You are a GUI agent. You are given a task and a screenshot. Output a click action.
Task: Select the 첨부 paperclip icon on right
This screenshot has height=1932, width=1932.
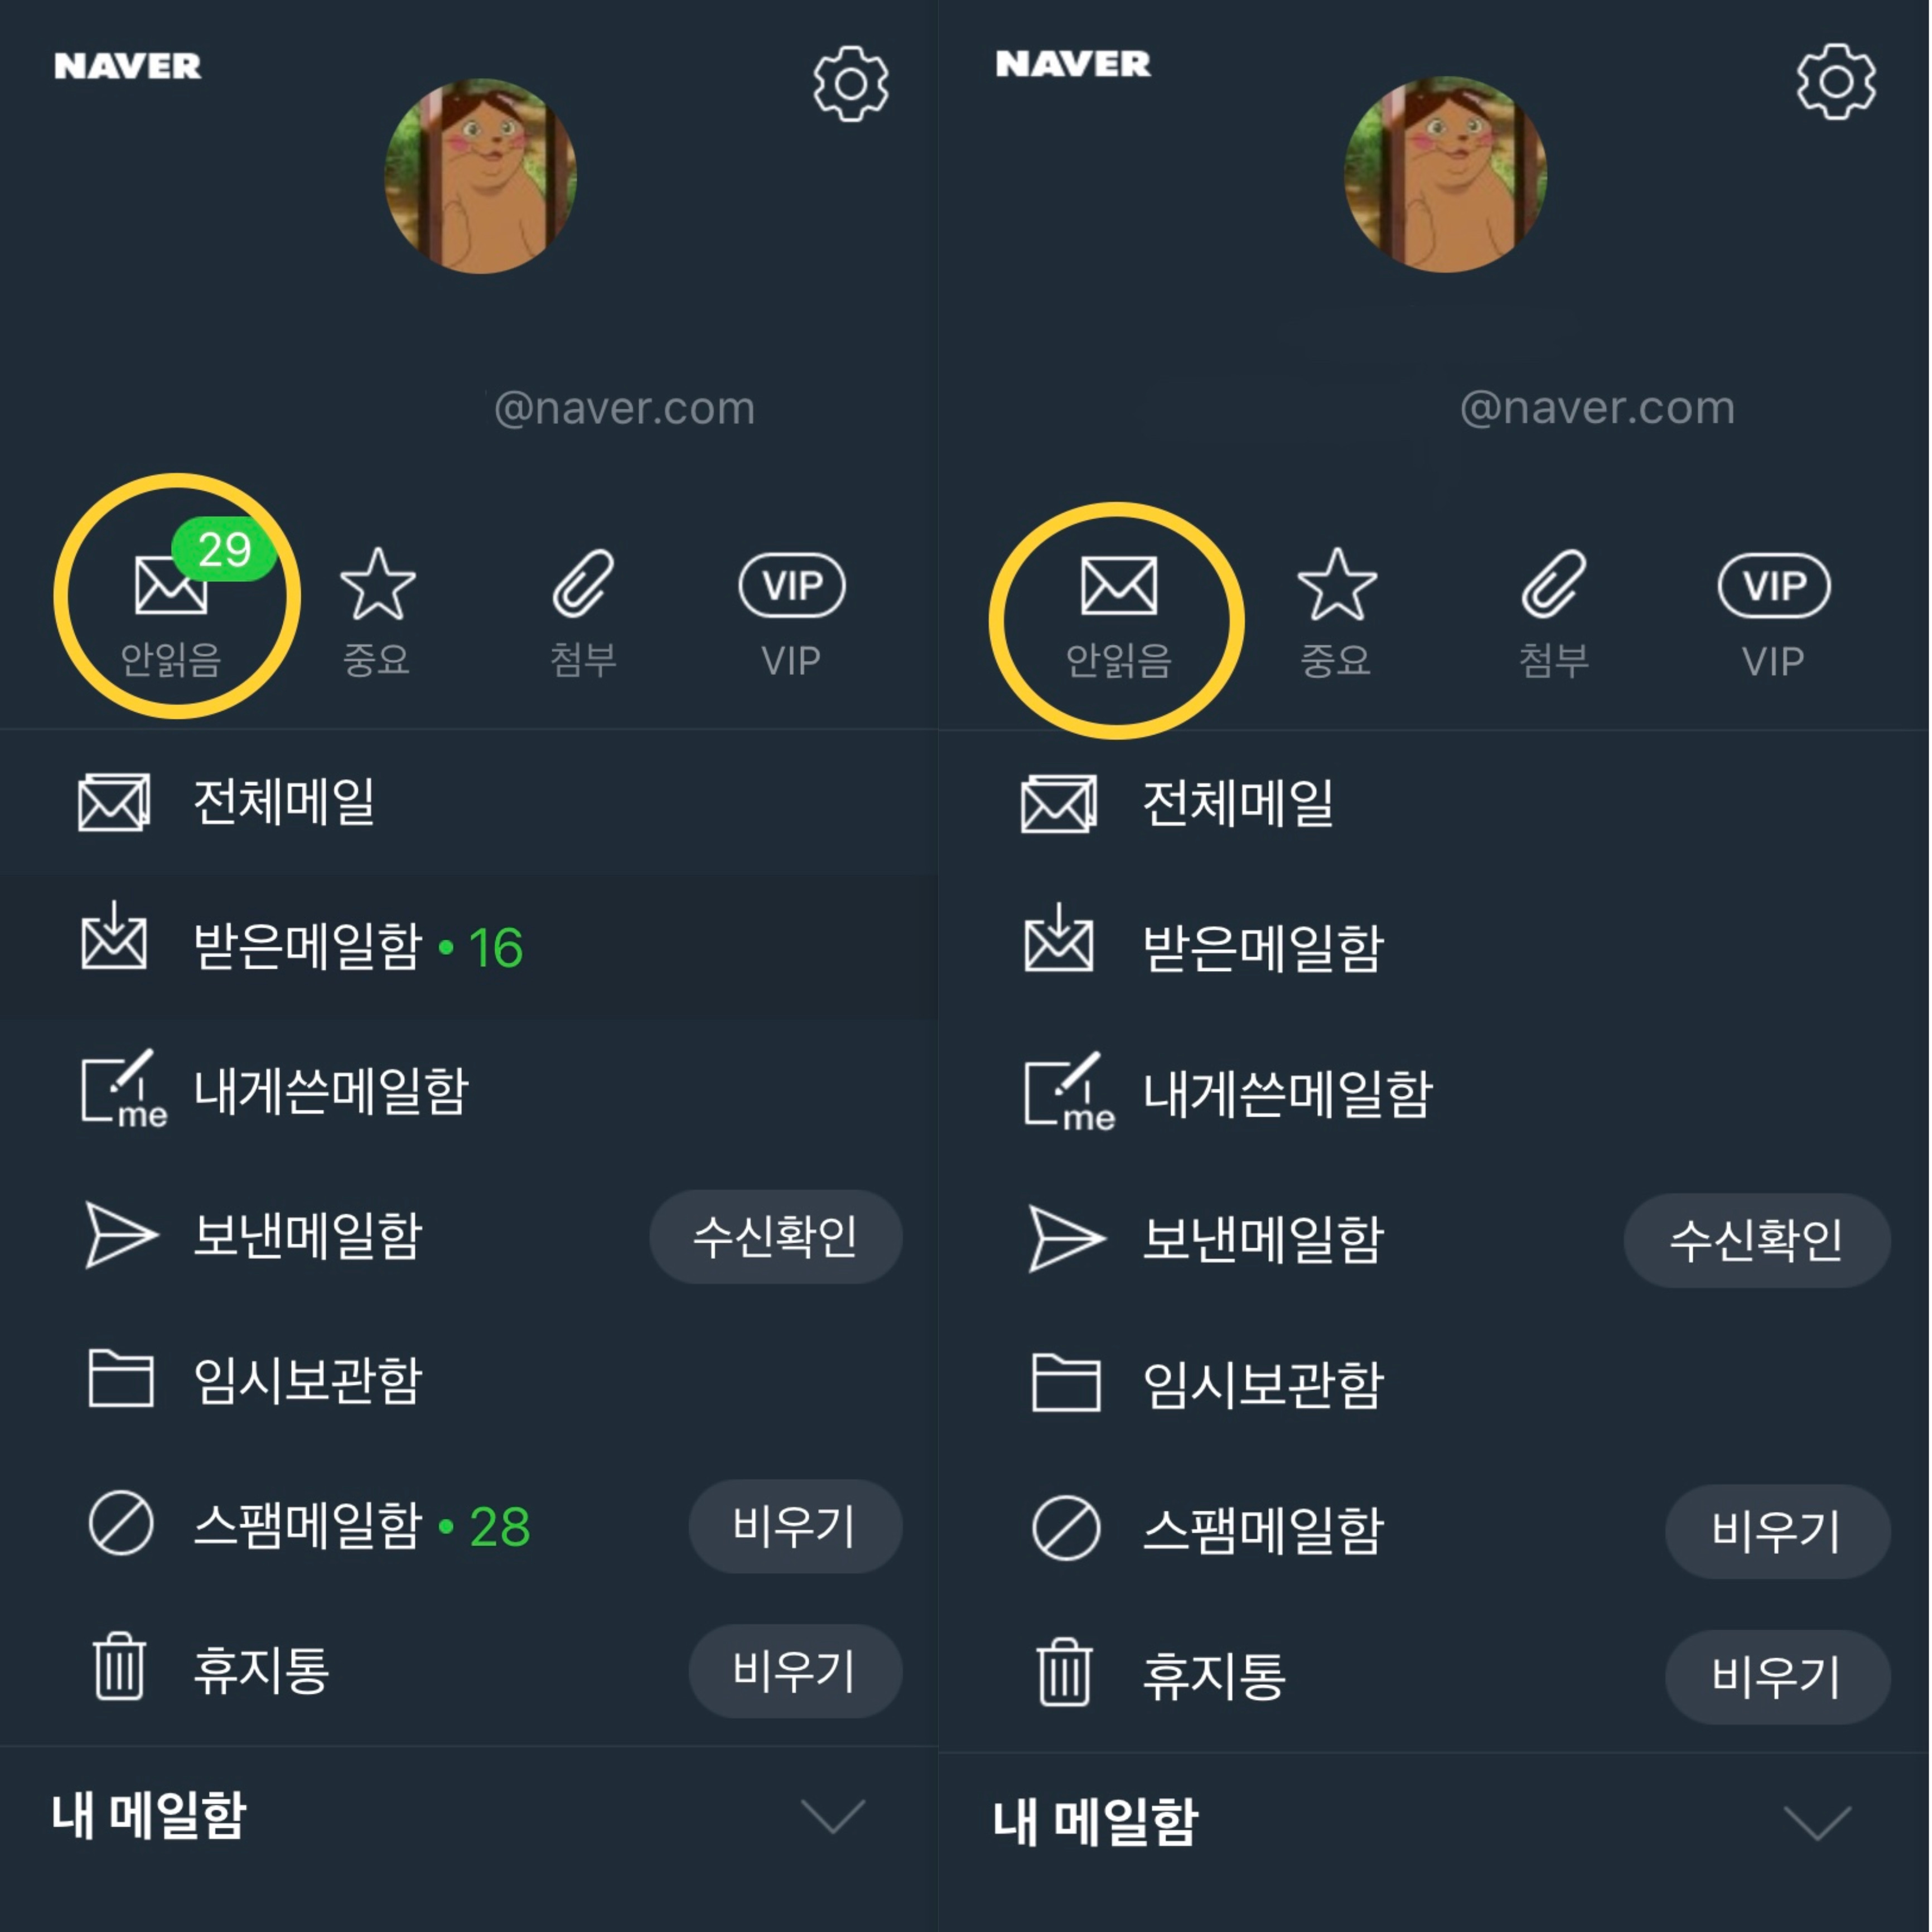click(x=1554, y=584)
